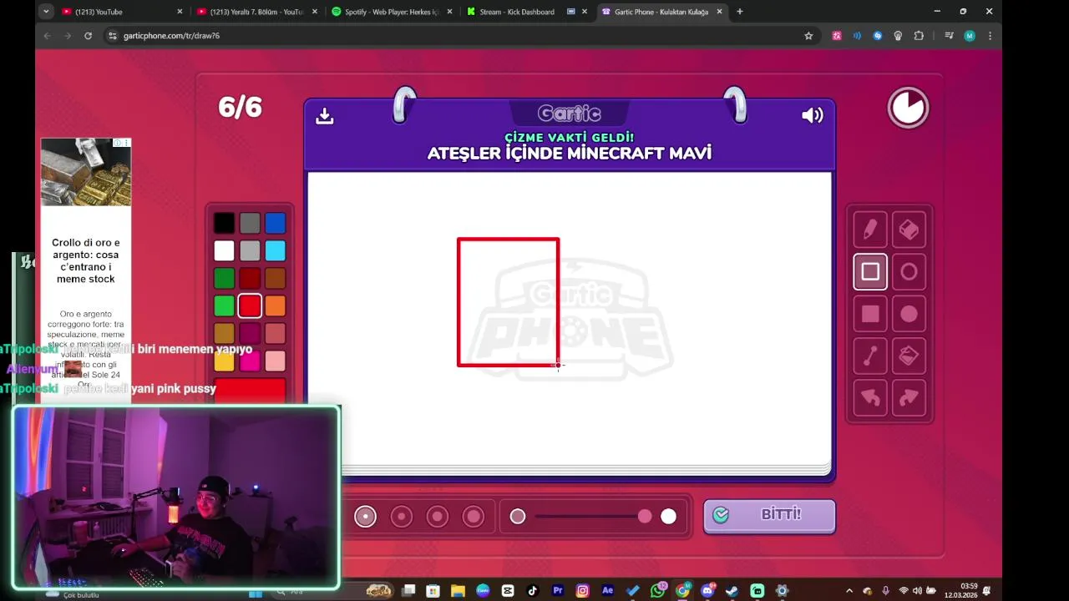The image size is (1069, 601).
Task: Choose the dark green color swatch
Action: tap(224, 278)
